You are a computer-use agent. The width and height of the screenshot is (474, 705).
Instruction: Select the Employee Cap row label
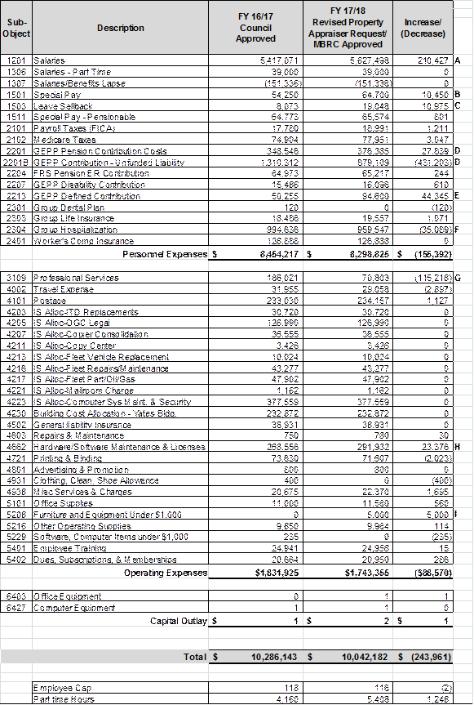pos(120,688)
